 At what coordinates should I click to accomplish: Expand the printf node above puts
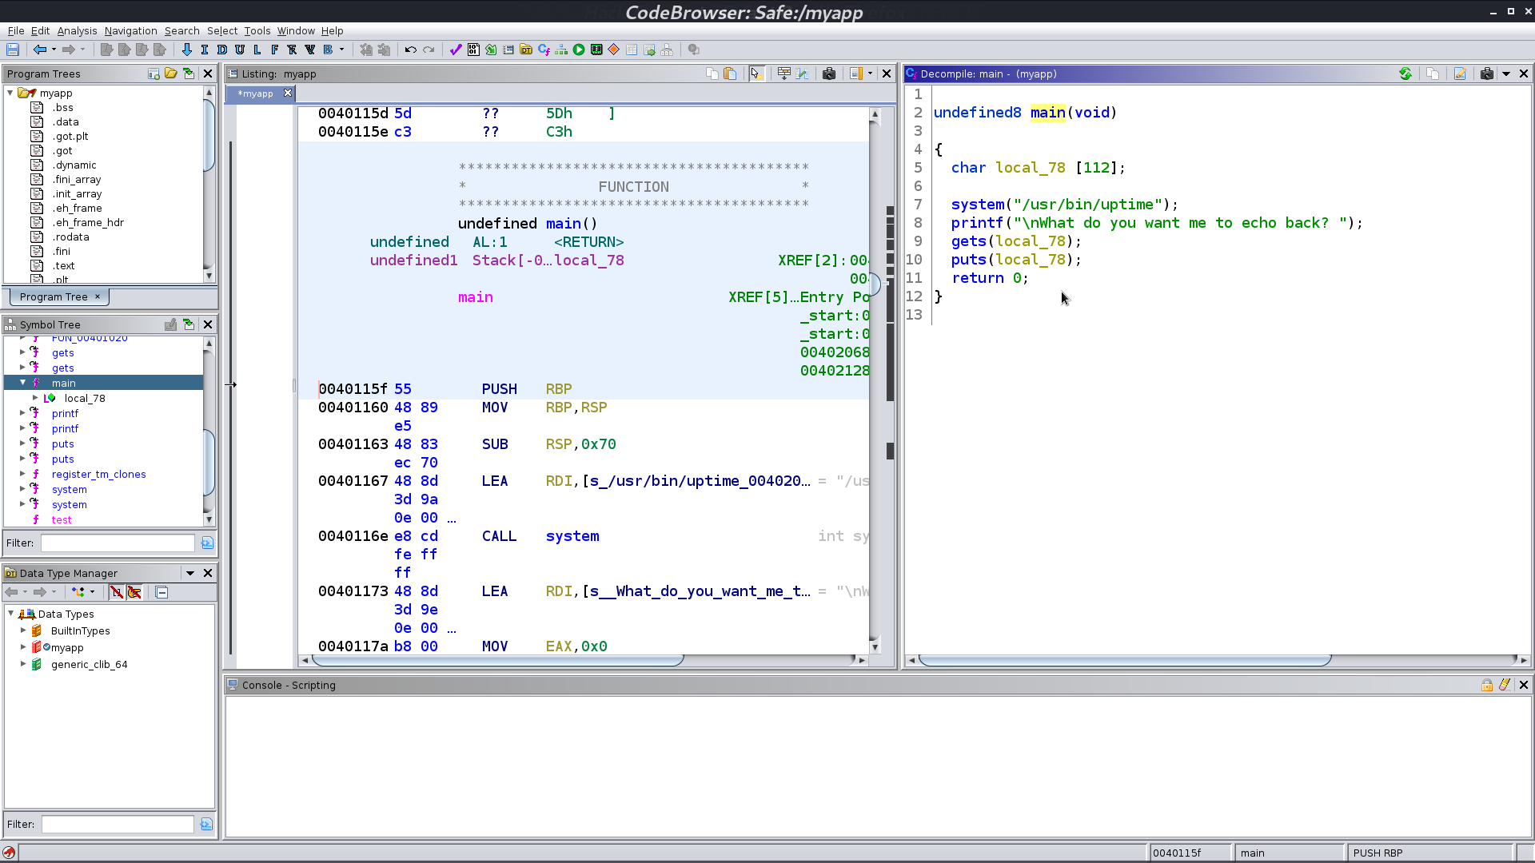point(23,428)
